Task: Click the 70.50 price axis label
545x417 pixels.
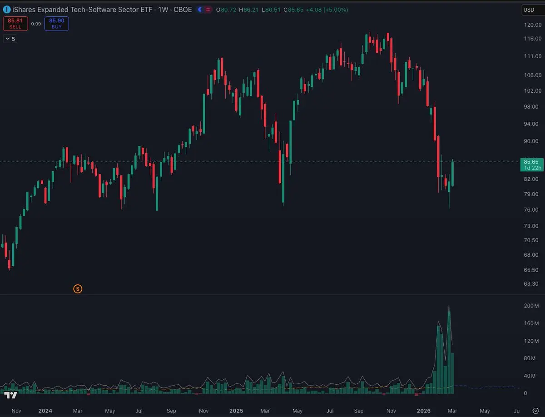Action: pyautogui.click(x=532, y=240)
